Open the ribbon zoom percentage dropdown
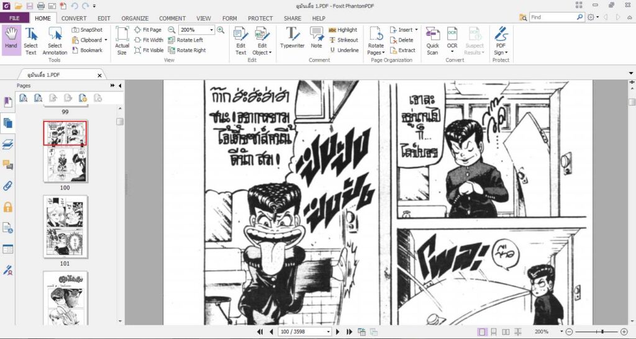The height and width of the screenshot is (339, 636). [211, 30]
